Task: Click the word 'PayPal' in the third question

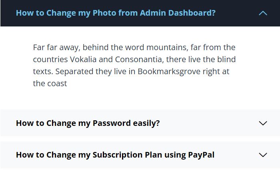Action: [x=201, y=155]
